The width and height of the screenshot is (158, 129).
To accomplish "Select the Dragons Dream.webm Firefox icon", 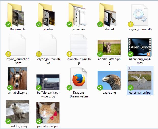I will 78,79.
